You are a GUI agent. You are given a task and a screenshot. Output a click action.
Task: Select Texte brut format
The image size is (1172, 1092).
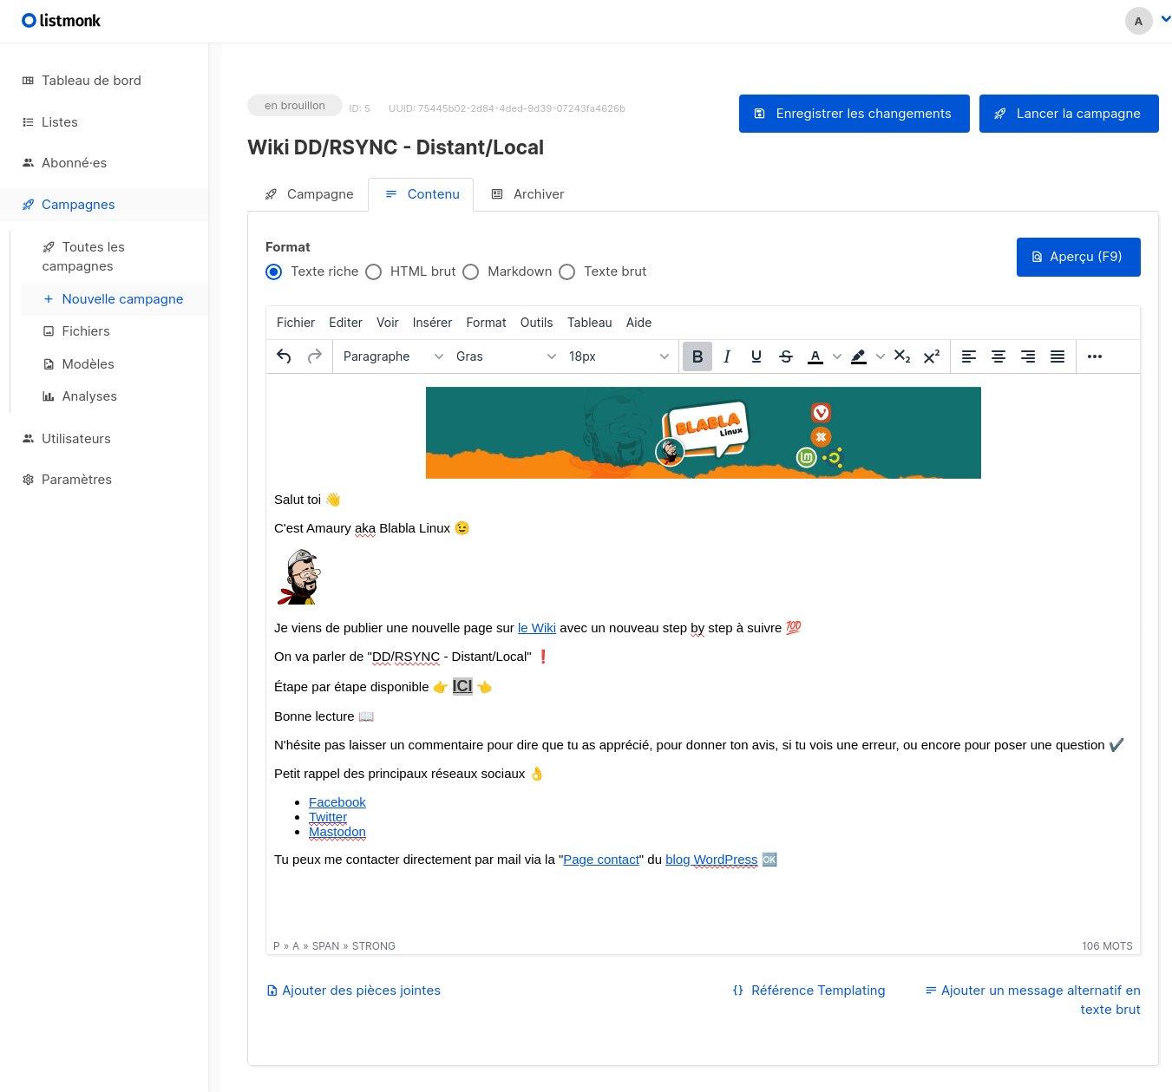pos(567,271)
